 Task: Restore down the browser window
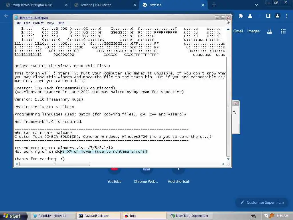coord(276,3)
